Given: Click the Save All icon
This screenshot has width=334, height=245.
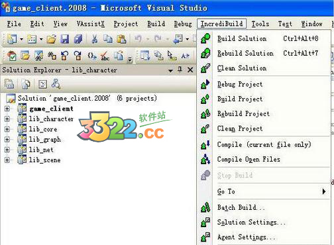Looking at the screenshot, I should (x=78, y=39).
